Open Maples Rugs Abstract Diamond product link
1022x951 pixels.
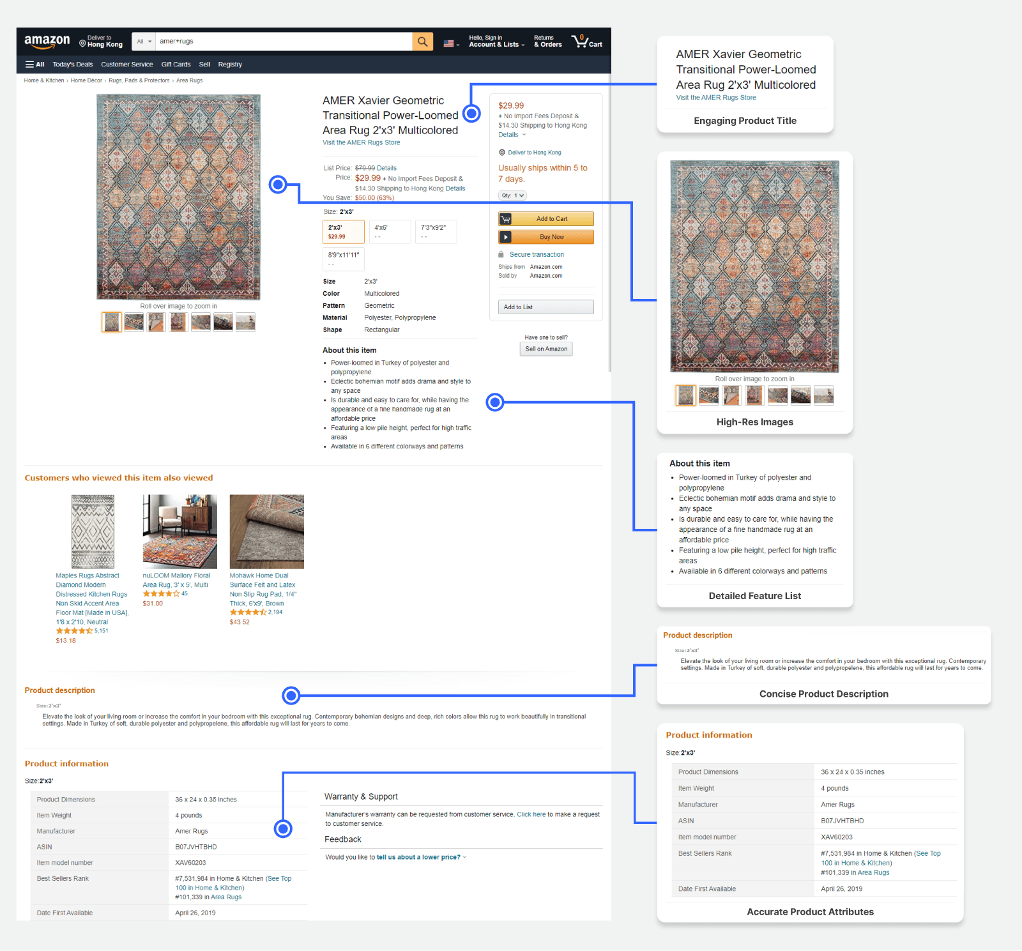pyautogui.click(x=92, y=598)
